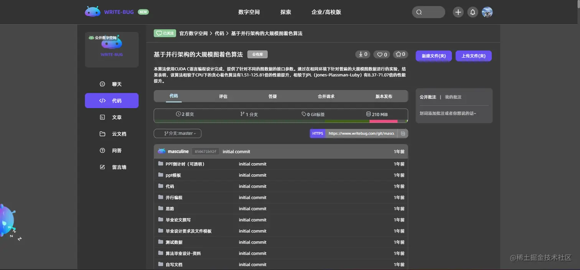Open the 分支:master branch dropdown
Viewport: 580px width, 270px height.
[177, 133]
